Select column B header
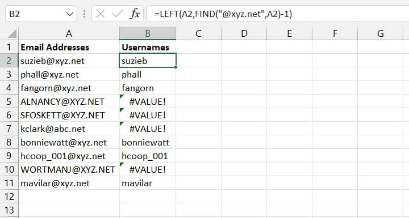409x218 pixels. [148, 33]
